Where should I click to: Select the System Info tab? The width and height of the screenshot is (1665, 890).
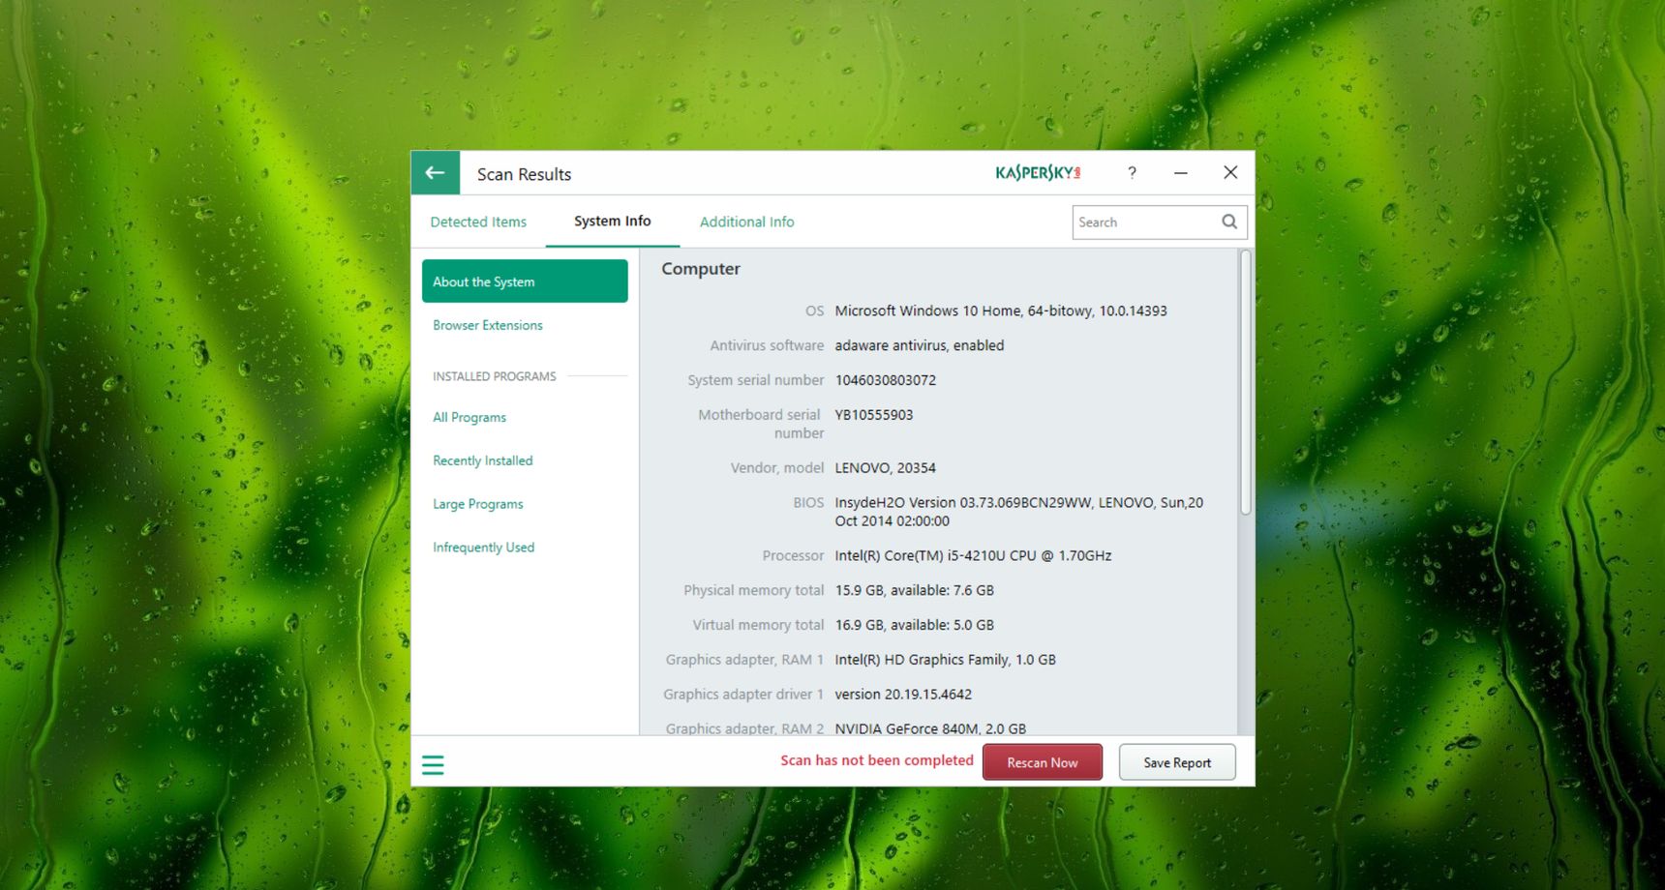tap(612, 222)
